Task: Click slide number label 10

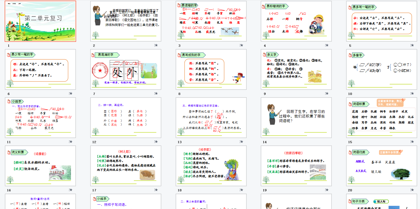Action: click(x=350, y=94)
